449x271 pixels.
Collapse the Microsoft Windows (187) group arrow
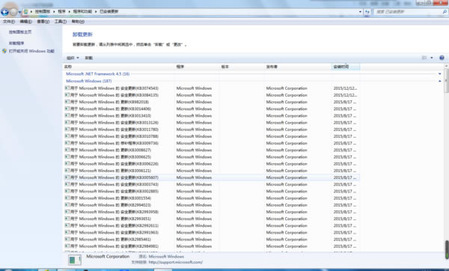click(x=439, y=81)
